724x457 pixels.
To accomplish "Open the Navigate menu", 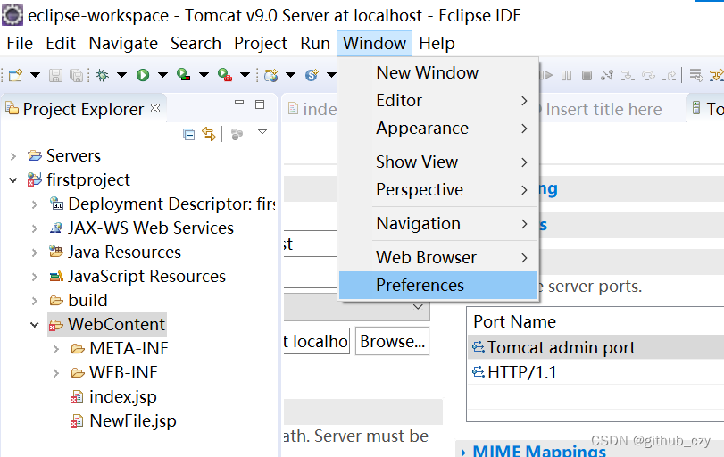I will [x=123, y=44].
